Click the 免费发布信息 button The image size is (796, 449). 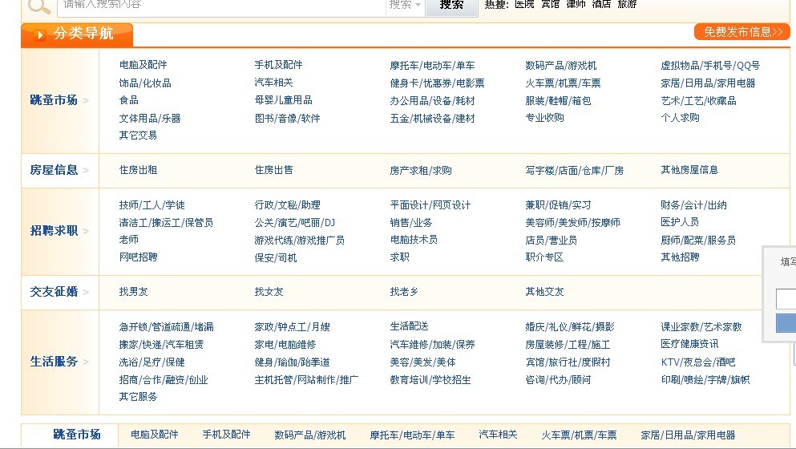tap(742, 32)
